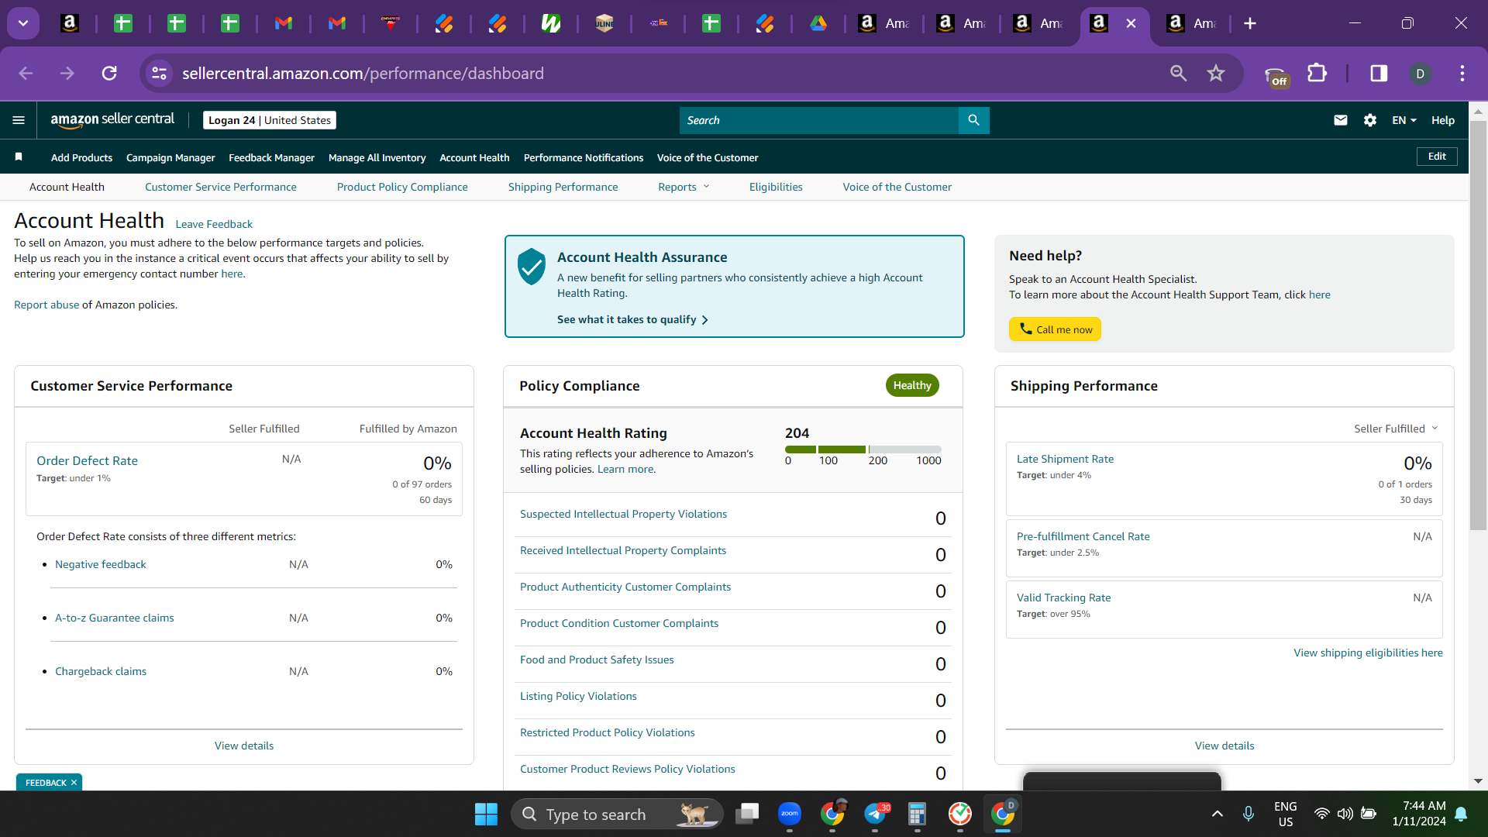Open the settings gear icon

pos(1370,120)
